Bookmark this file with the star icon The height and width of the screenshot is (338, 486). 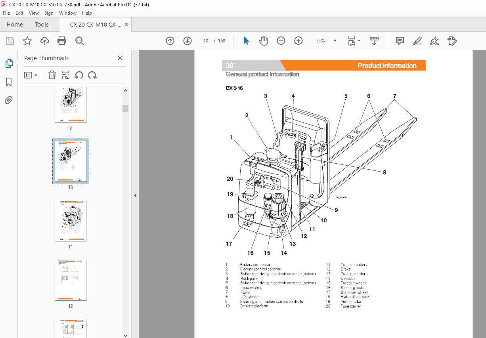click(27, 41)
